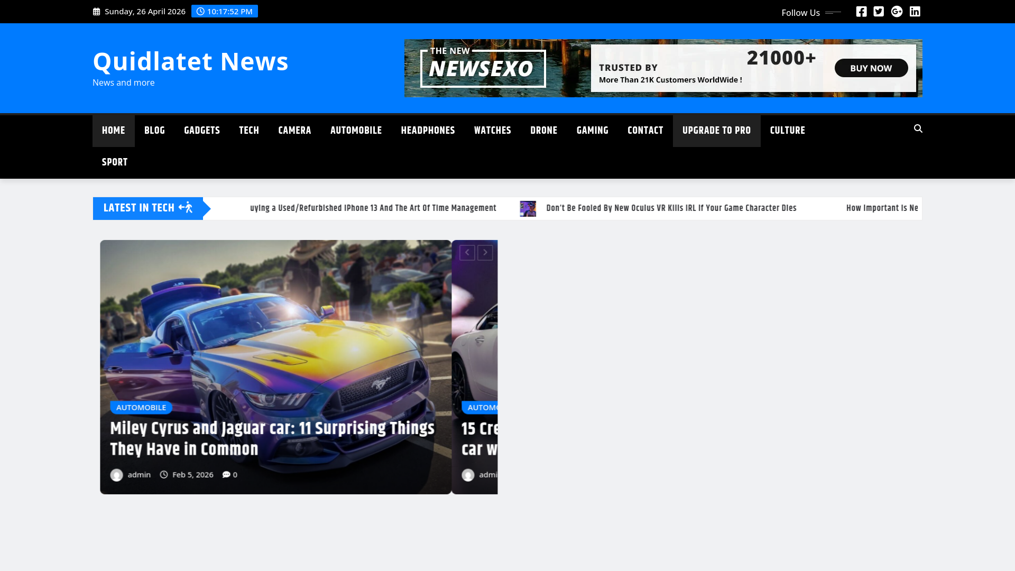
Task: Open the Twitter social icon
Action: 879,12
